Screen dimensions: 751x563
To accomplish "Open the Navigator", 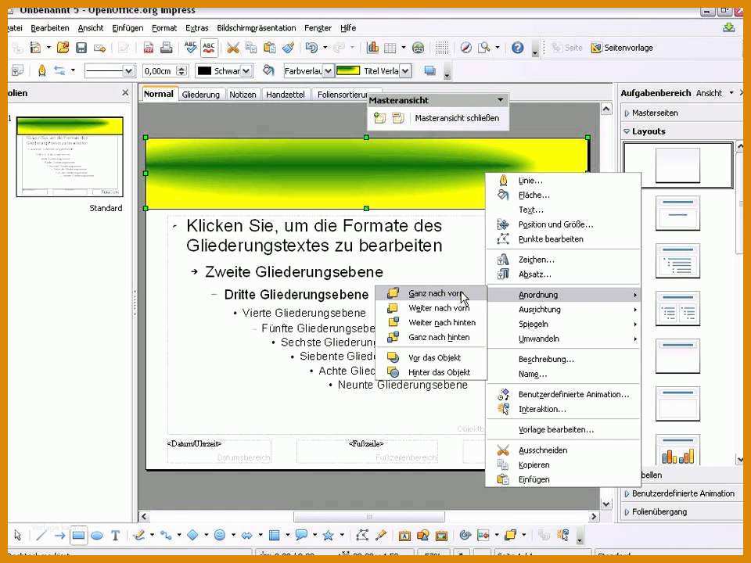I will tap(466, 48).
